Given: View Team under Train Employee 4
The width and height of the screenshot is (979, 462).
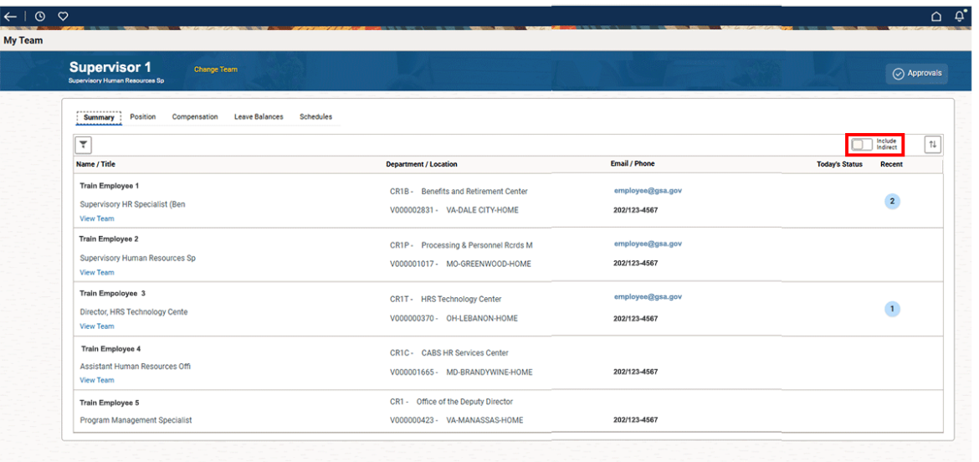Looking at the screenshot, I should (x=97, y=380).
